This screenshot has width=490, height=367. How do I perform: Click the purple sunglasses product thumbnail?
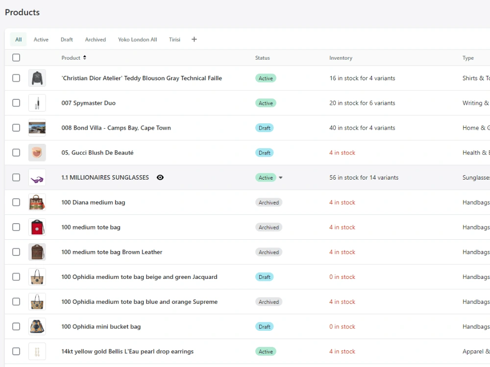37,177
